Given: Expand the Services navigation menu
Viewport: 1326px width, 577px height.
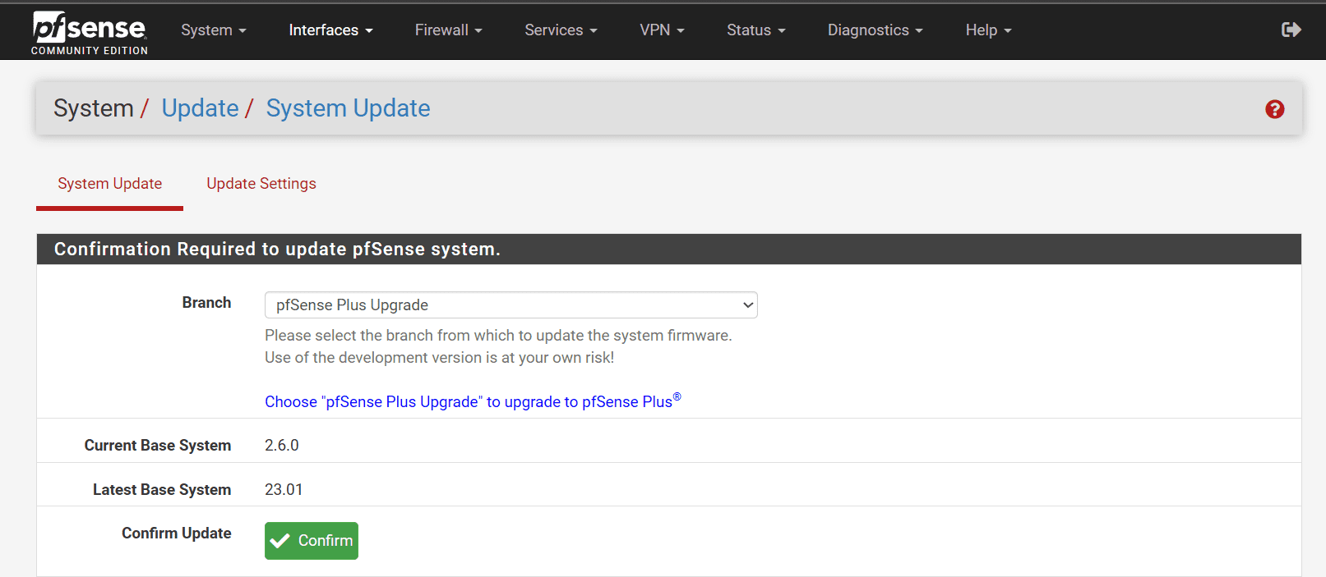Looking at the screenshot, I should pos(561,30).
